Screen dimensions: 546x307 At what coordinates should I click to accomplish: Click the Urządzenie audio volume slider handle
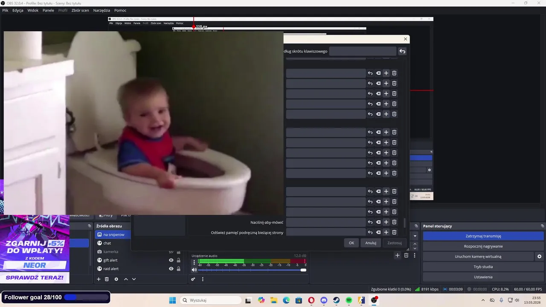(303, 270)
